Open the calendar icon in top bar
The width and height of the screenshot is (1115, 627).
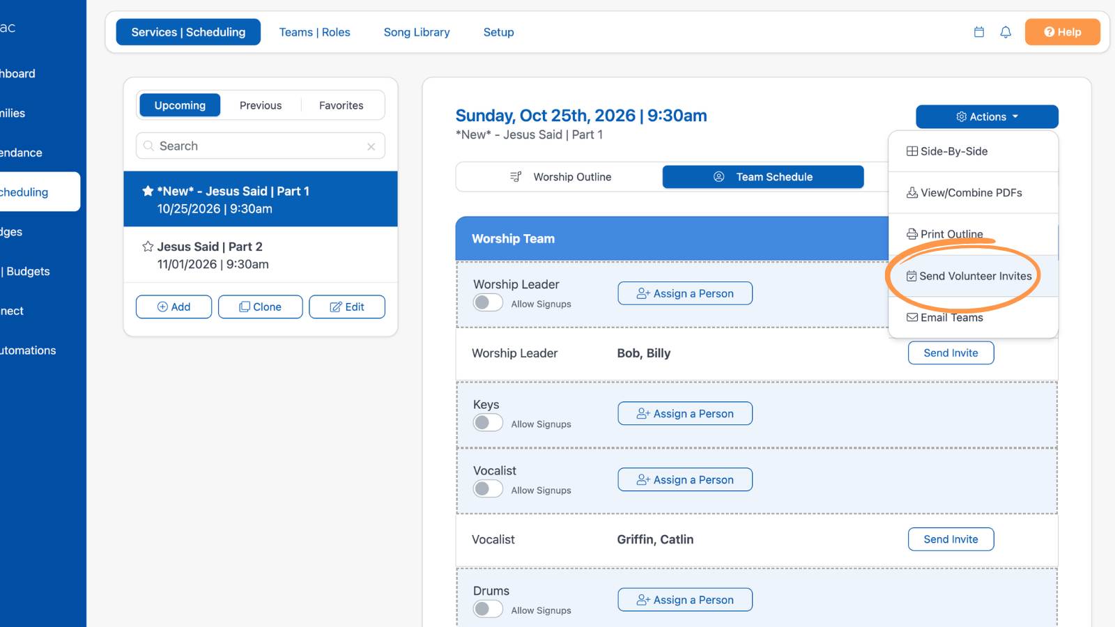click(x=979, y=32)
